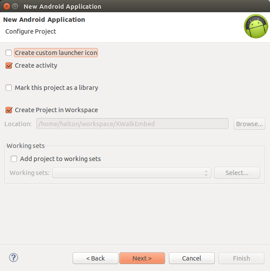Uncheck the Create activity option
270x271 pixels.
coord(9,65)
